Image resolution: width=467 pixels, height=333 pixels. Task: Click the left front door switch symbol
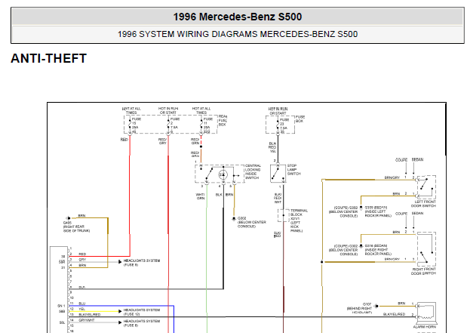click(x=426, y=187)
